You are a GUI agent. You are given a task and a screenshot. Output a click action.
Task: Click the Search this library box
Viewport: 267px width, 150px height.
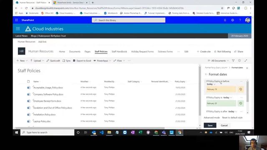tap(128, 20)
